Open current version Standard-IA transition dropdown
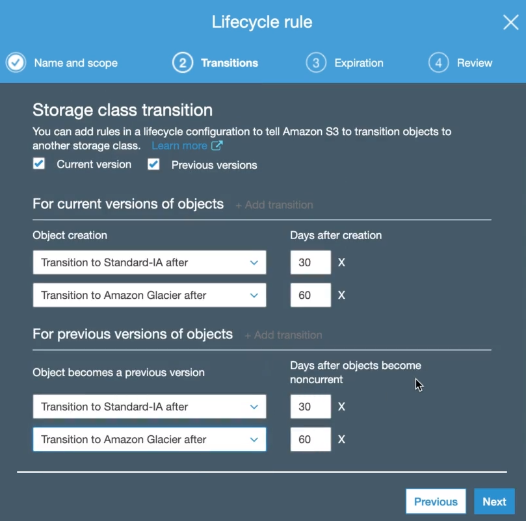This screenshot has height=521, width=526. [150, 262]
